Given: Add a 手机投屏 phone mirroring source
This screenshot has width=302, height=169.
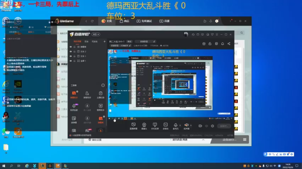Looking at the screenshot, I should click(155, 126).
